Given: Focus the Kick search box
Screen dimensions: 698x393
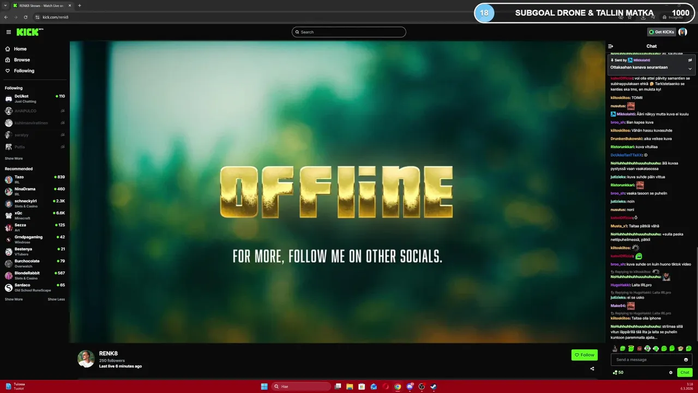Looking at the screenshot, I should click(x=349, y=32).
